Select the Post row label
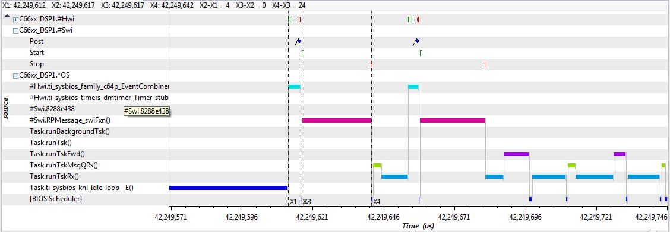The height and width of the screenshot is (232, 670). pyautogui.click(x=36, y=41)
